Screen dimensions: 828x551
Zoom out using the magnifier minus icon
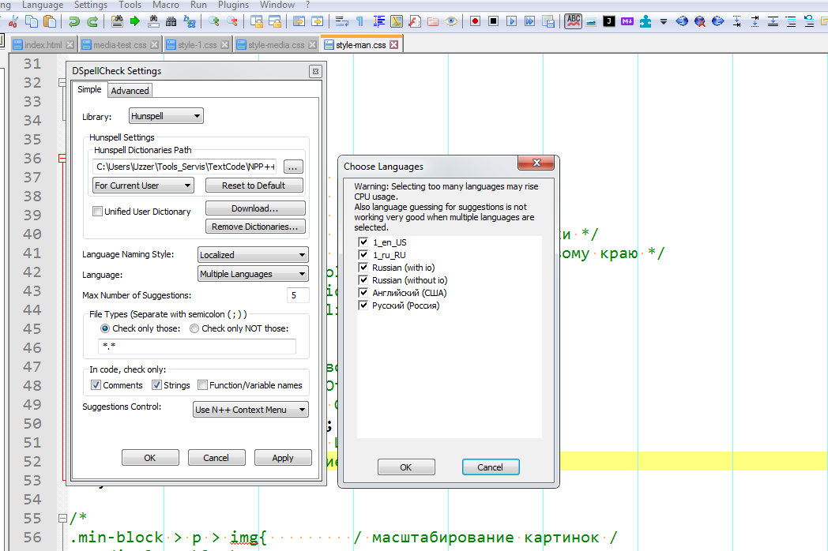click(231, 21)
